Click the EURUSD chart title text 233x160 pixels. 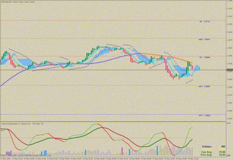[x=18, y=1]
